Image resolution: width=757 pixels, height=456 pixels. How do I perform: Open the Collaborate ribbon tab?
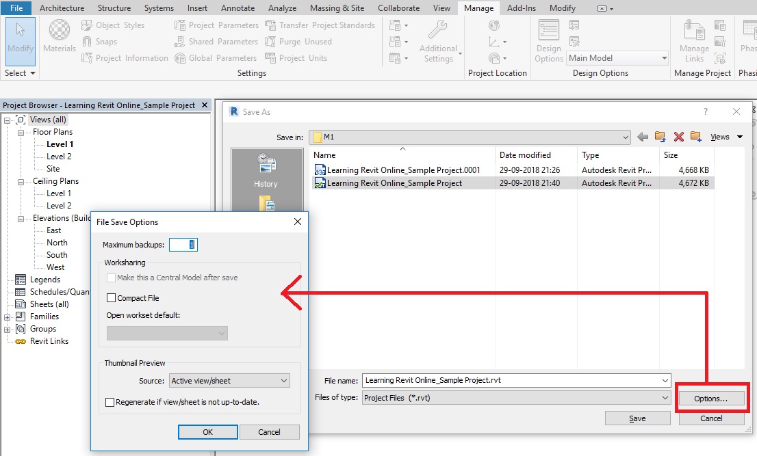[x=398, y=8]
